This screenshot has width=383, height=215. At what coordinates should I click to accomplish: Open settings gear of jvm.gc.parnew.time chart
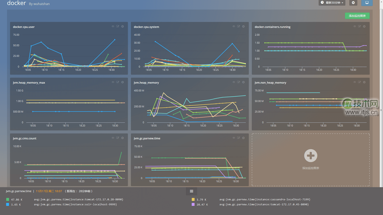[x=243, y=138]
